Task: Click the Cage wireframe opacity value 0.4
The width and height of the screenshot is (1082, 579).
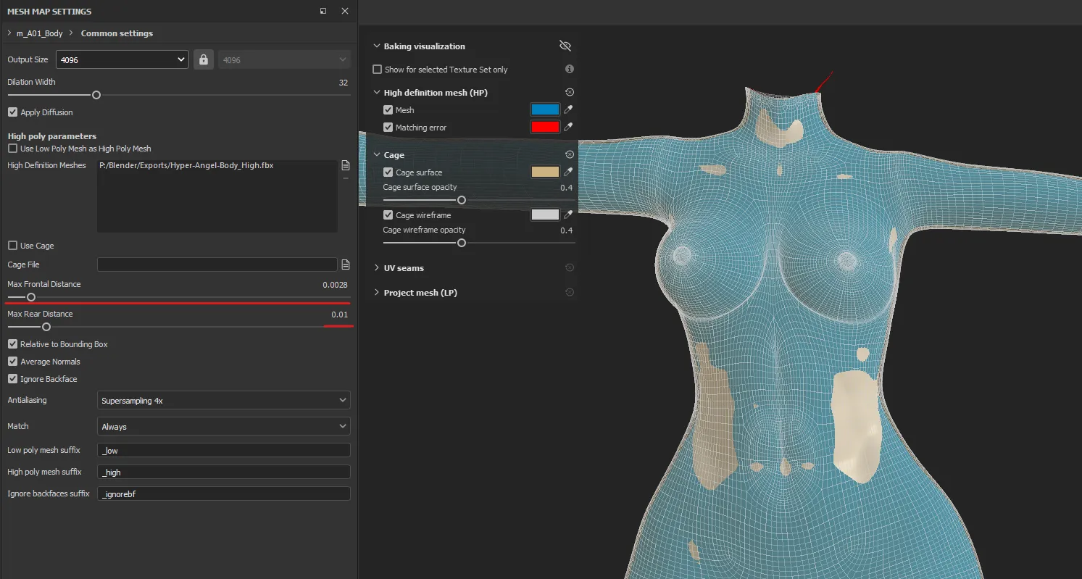Action: pos(566,230)
